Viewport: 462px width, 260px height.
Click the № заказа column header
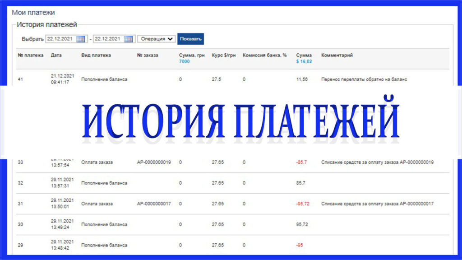tap(148, 56)
